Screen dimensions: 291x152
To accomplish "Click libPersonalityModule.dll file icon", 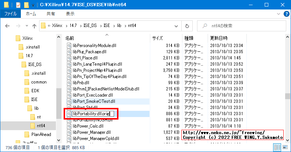I will point(69,46).
